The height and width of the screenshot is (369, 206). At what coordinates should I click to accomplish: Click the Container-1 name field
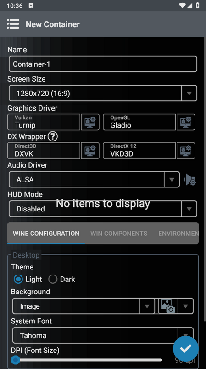103,64
